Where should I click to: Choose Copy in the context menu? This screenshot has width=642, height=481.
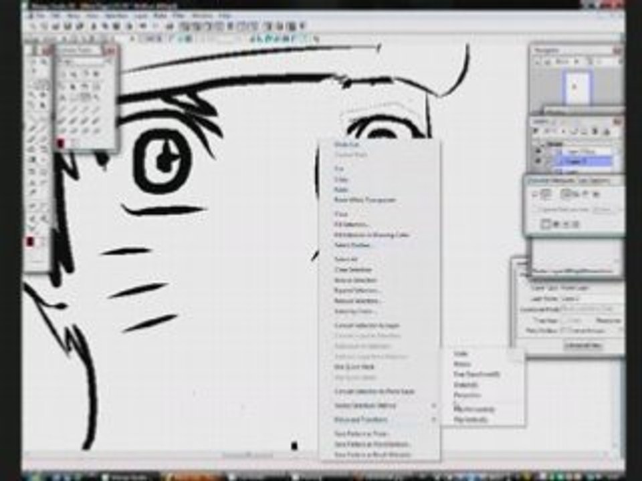pyautogui.click(x=341, y=179)
